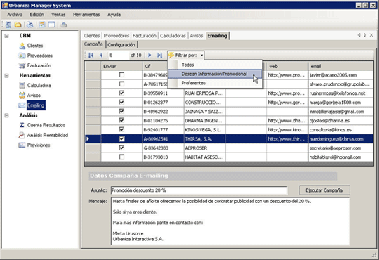Screen dimensions: 379x260
Task: Check Enviar for B-31793813 HABITAT row
Action: [x=121, y=157]
